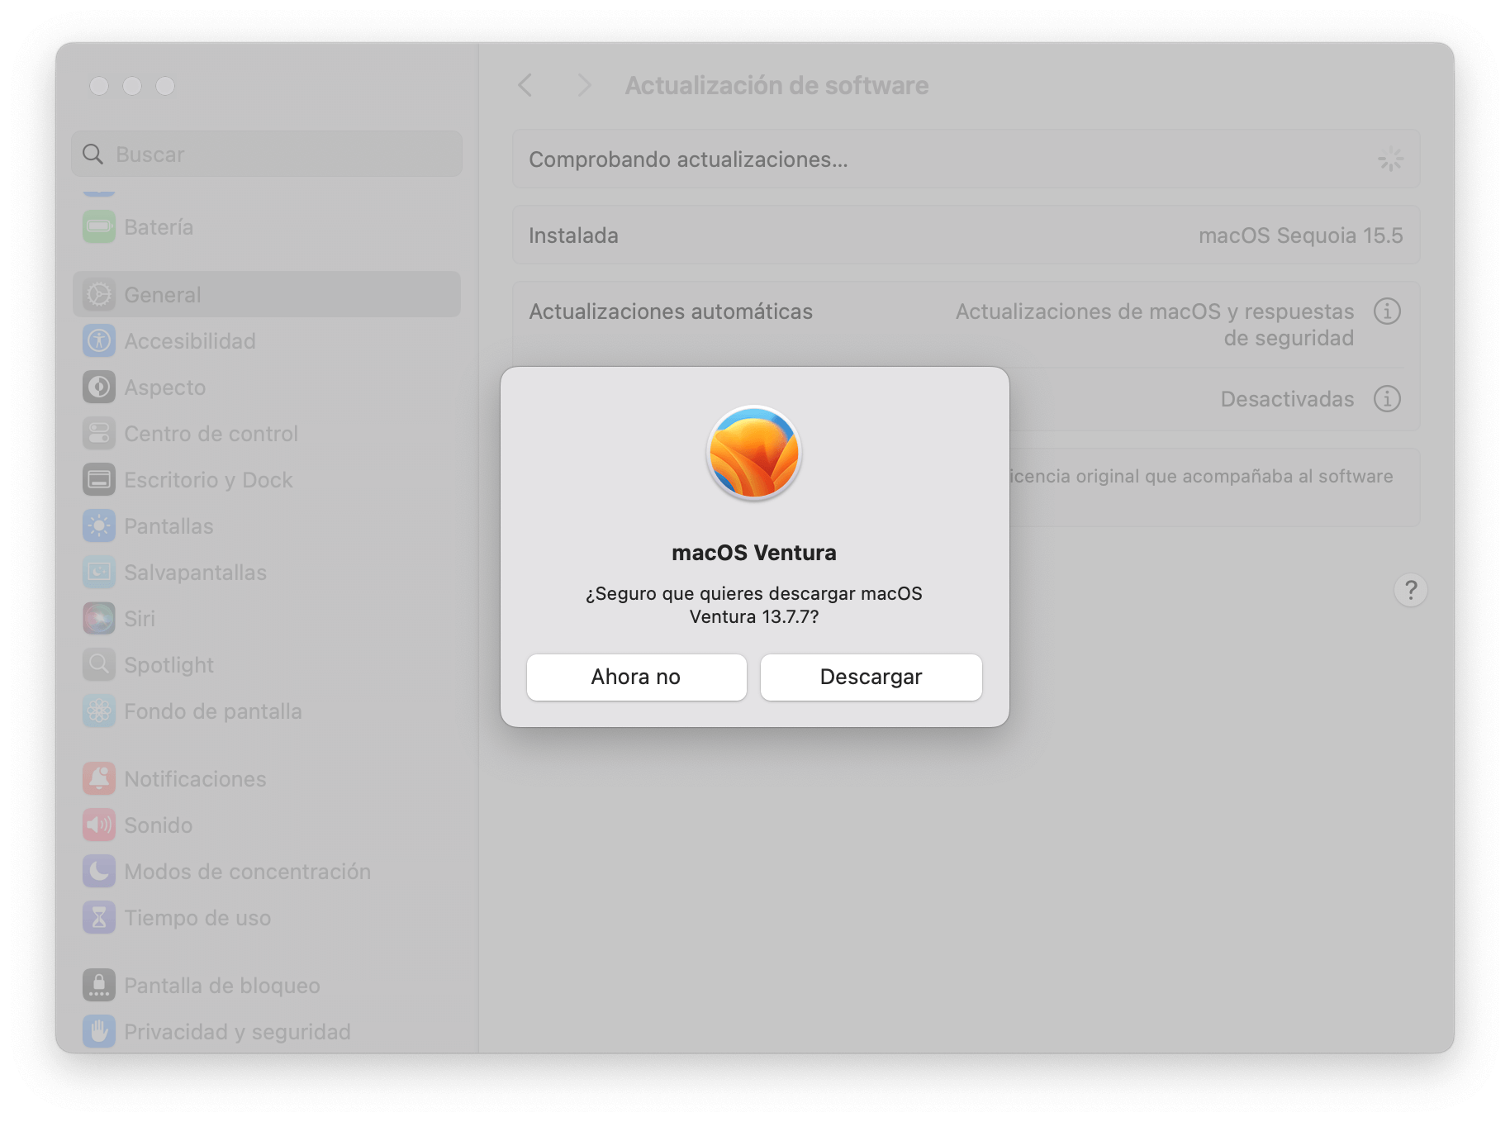This screenshot has height=1122, width=1510.
Task: Click the Pantallas label
Action: (x=169, y=526)
